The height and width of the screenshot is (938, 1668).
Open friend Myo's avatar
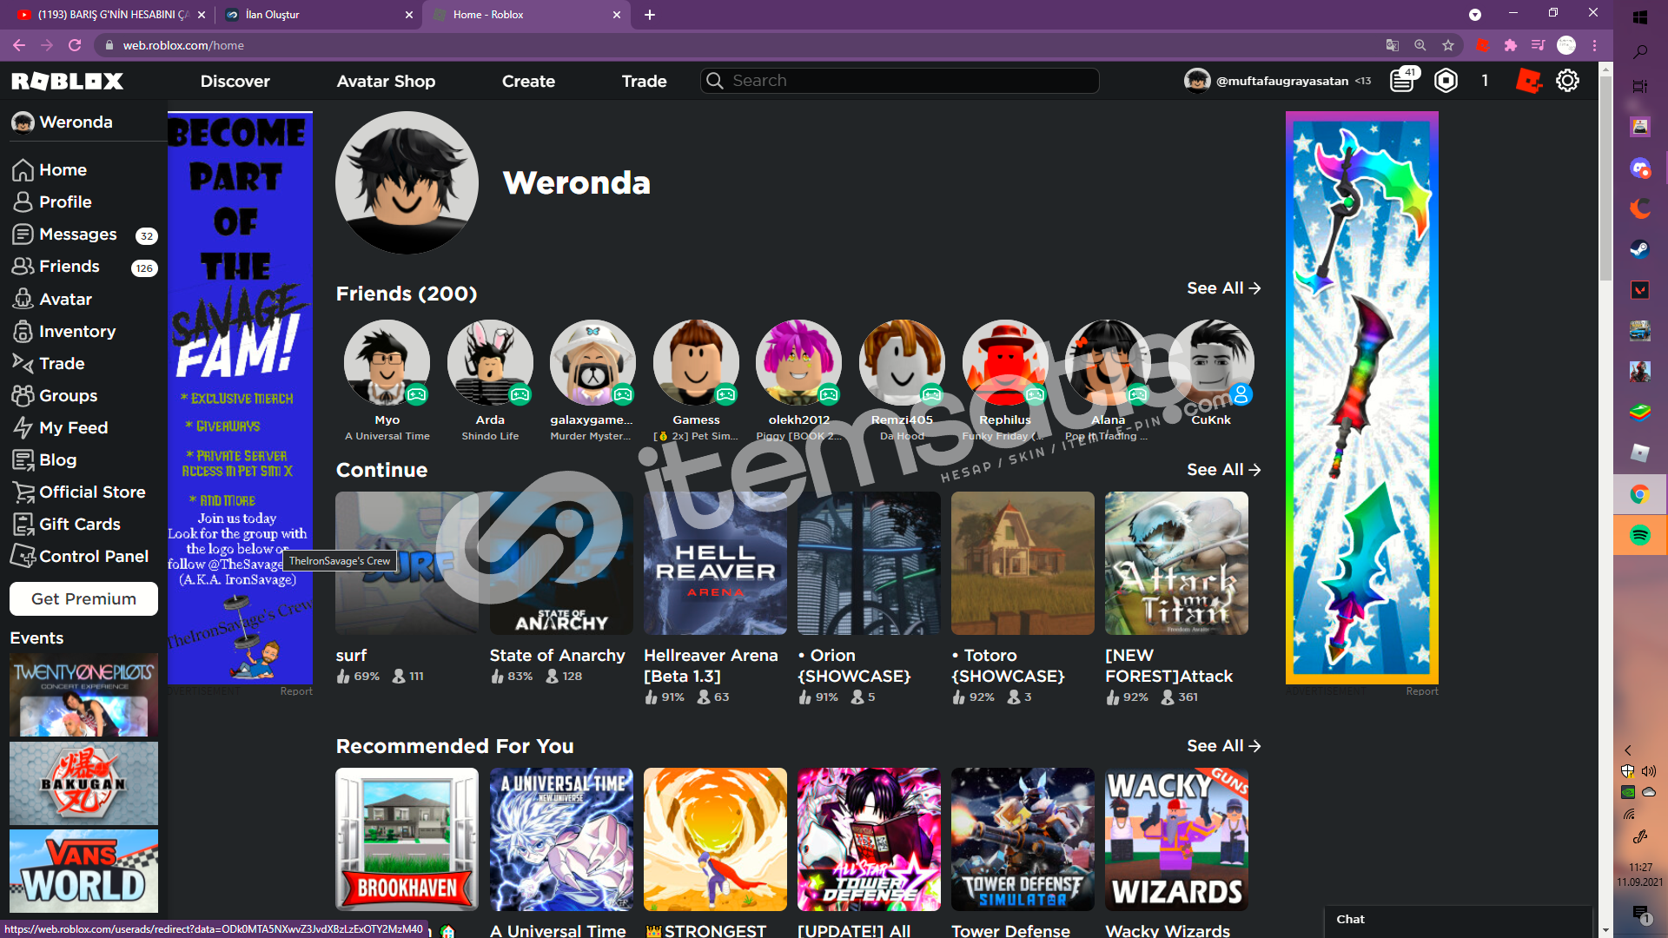[387, 362]
